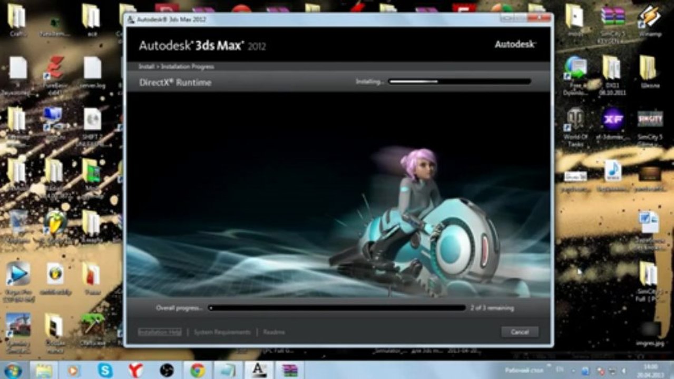Open the System Requirements link
The width and height of the screenshot is (674, 379).
(222, 332)
